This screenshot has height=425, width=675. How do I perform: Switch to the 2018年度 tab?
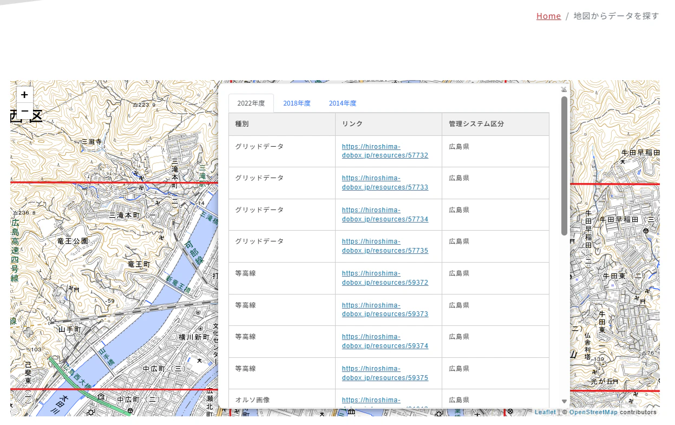coord(297,103)
